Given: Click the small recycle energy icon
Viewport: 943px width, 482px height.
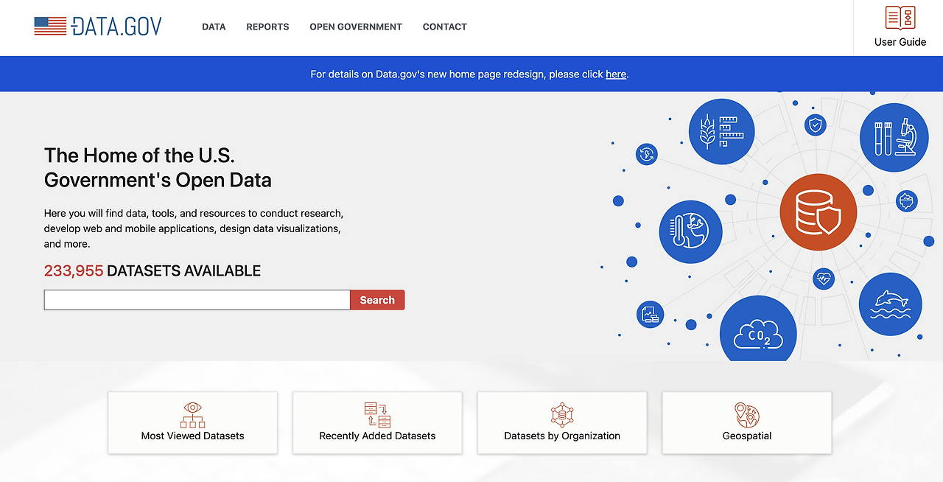Looking at the screenshot, I should (x=647, y=154).
